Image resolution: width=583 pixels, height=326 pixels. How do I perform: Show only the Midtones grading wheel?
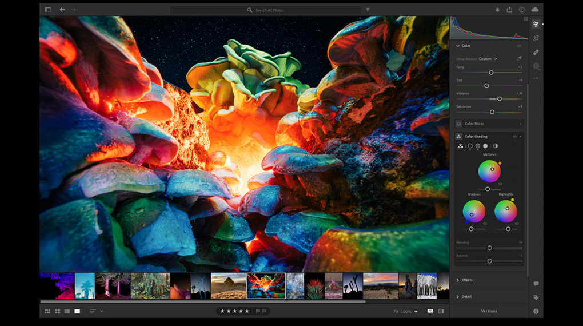(x=477, y=146)
